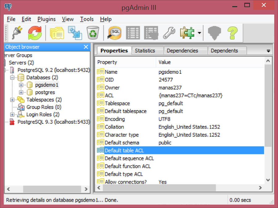278x208 pixels.
Task: Open the plugins dropdown arrow
Action: pos(200,33)
